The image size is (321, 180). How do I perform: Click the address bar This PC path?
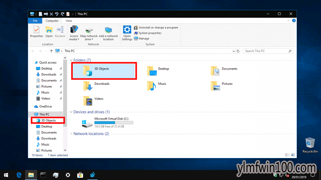click(x=70, y=51)
